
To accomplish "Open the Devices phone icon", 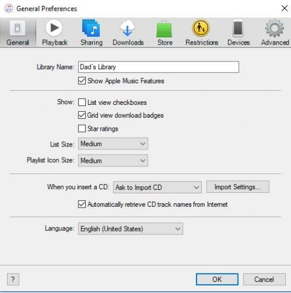I will click(x=238, y=28).
